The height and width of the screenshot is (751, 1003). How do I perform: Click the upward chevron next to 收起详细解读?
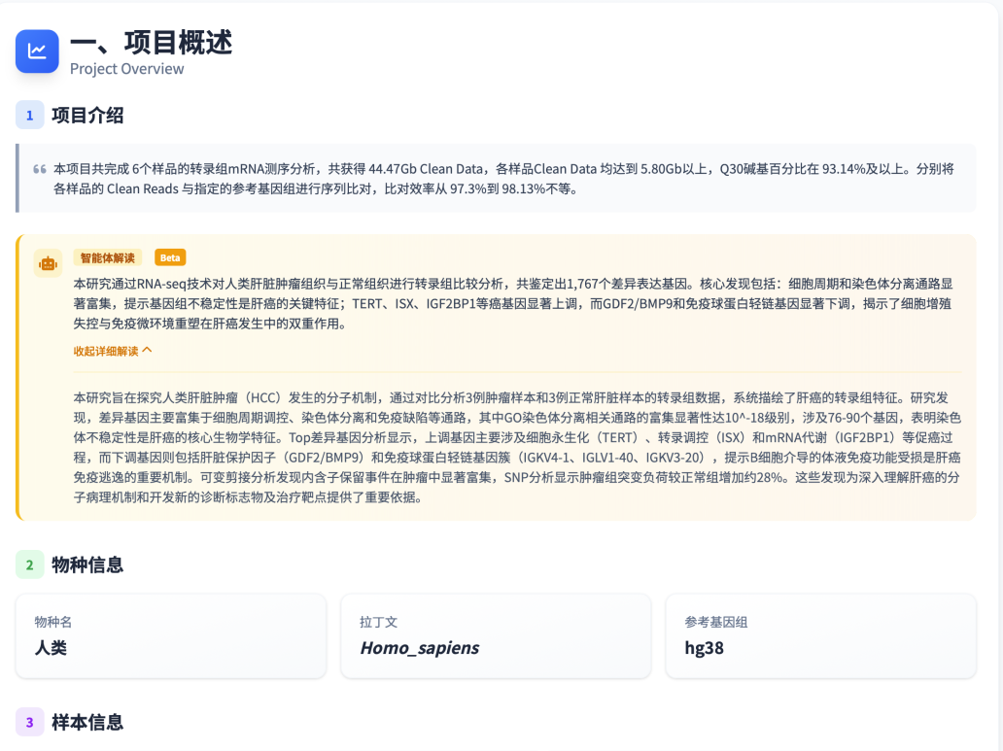coord(147,351)
